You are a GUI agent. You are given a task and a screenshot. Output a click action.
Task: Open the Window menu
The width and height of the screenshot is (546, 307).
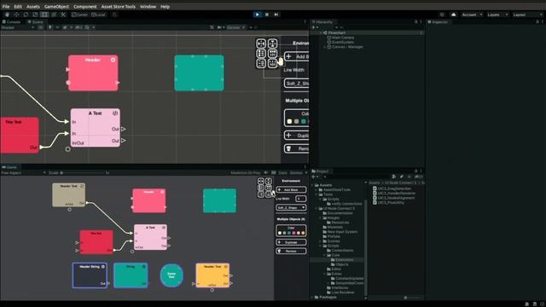148,6
